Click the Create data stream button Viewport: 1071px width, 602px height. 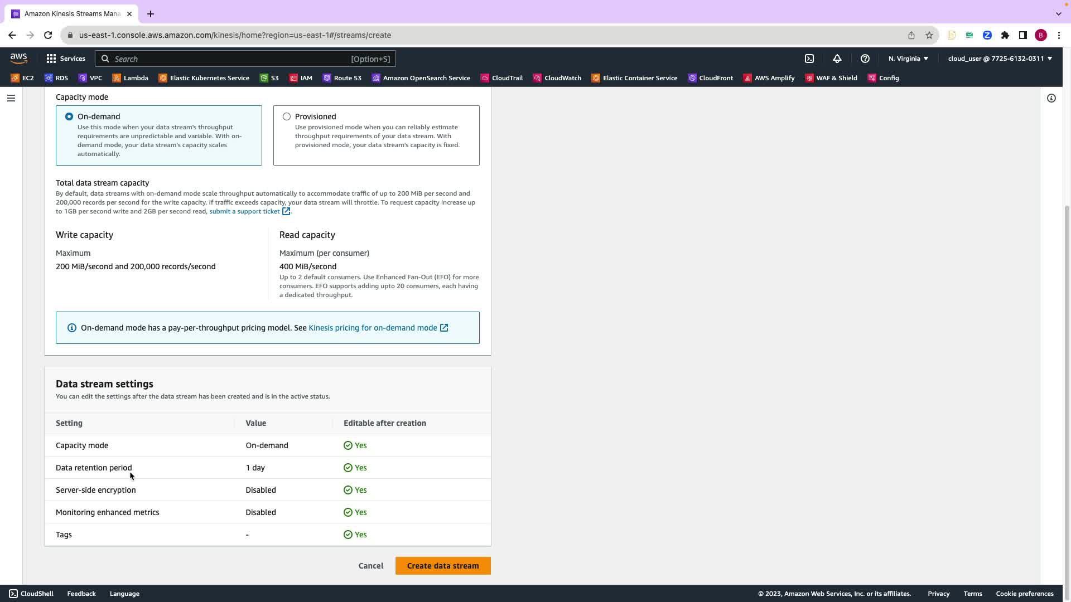pos(443,566)
